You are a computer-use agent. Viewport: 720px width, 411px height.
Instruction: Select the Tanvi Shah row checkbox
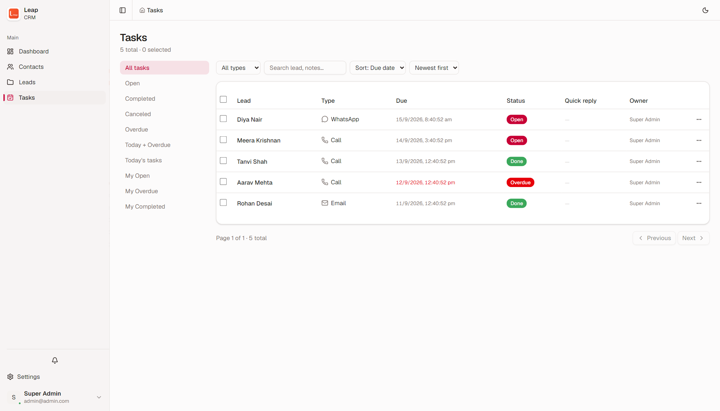[223, 161]
